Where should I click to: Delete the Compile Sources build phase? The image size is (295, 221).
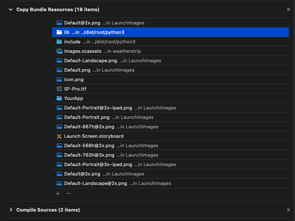click(x=288, y=210)
